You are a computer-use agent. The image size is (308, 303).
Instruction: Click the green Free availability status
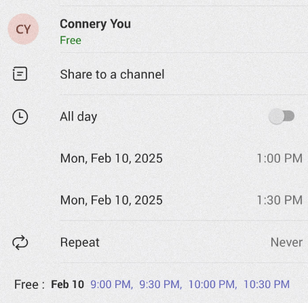click(71, 40)
